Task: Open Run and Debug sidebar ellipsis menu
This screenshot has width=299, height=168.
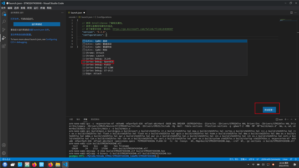Action: click(x=62, y=12)
